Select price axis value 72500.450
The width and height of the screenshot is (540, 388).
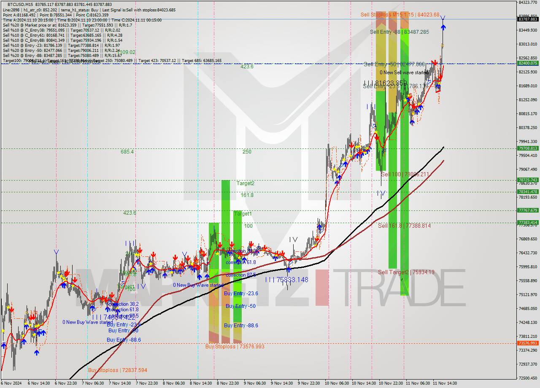[528, 378]
